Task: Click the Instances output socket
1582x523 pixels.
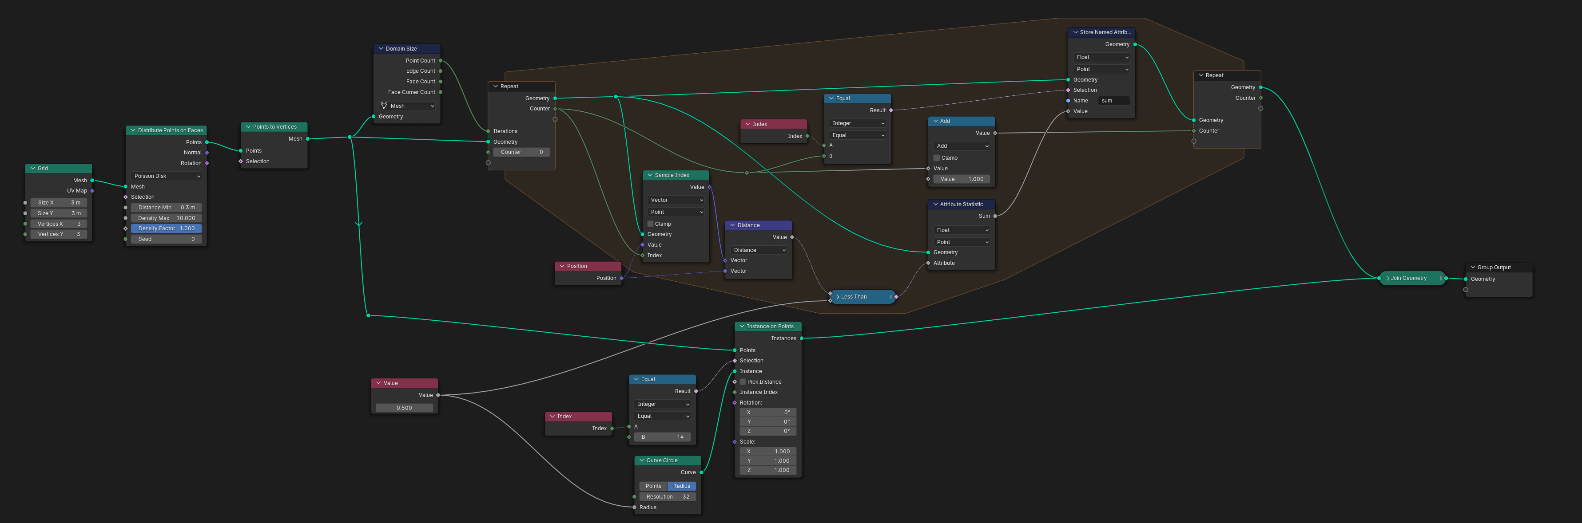Action: click(802, 338)
